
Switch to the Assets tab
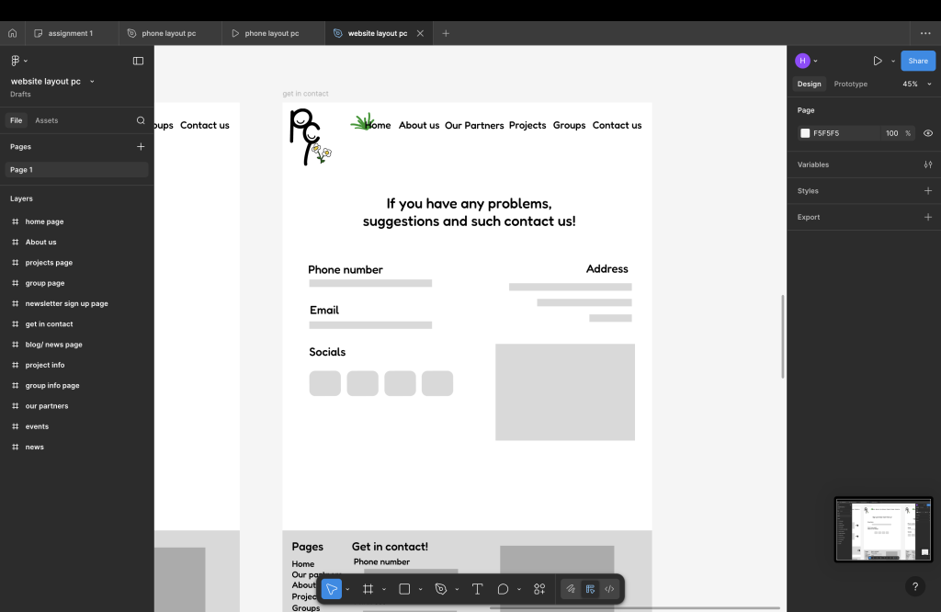tap(46, 120)
